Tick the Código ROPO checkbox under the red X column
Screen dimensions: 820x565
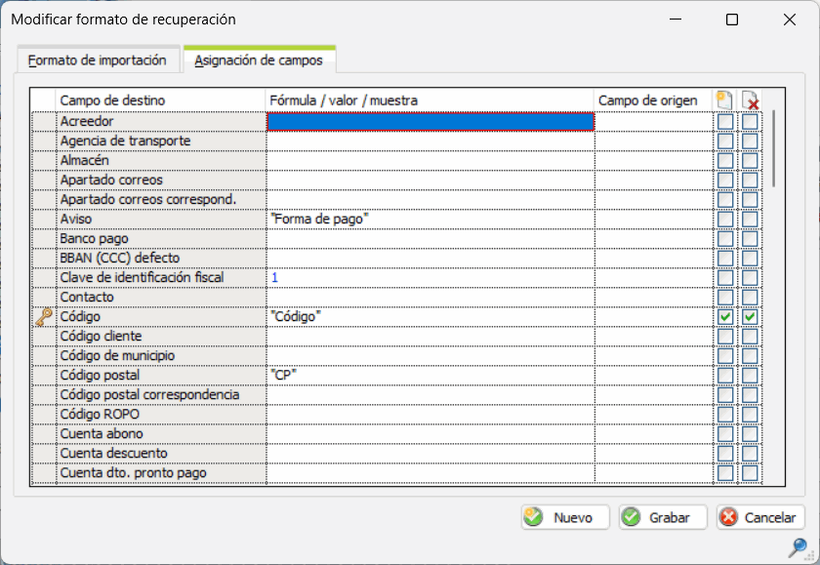(x=750, y=415)
